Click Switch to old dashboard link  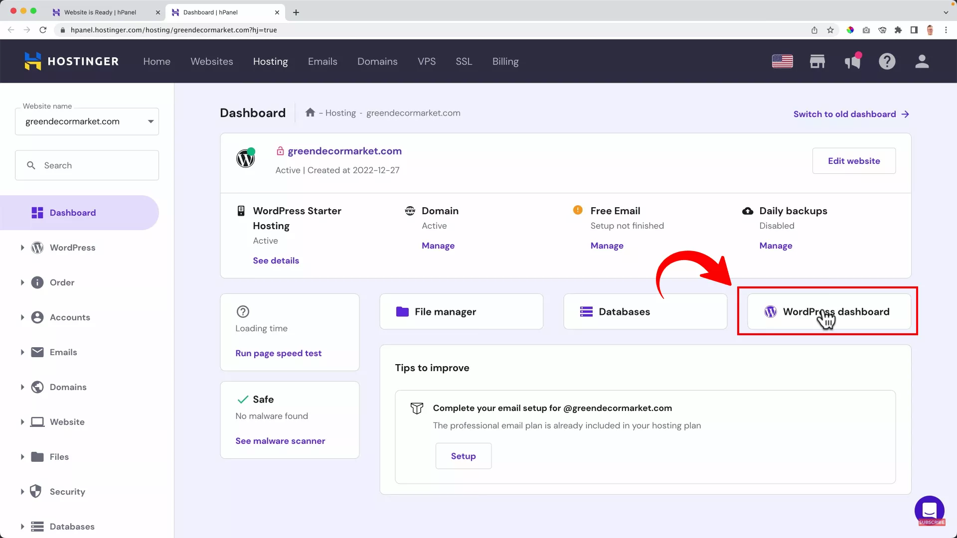pyautogui.click(x=844, y=114)
